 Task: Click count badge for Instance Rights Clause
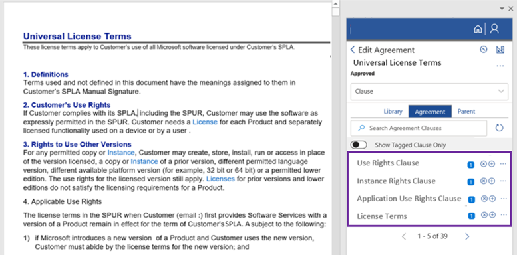470,182
